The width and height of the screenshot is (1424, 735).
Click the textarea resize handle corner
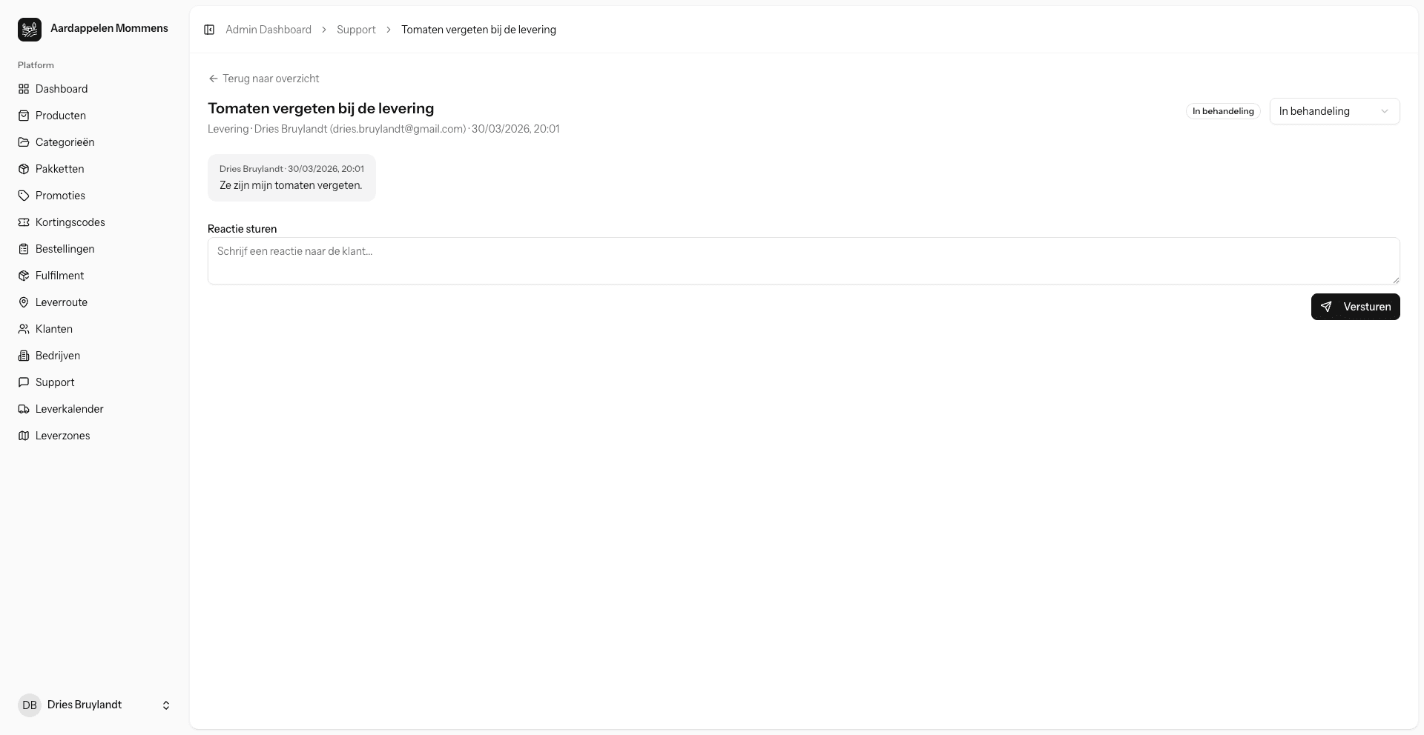(1396, 280)
